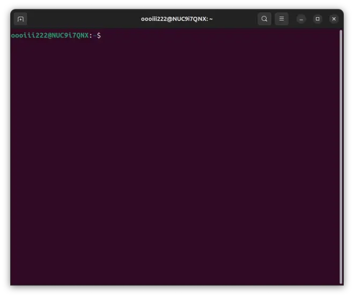Screen dimensions: 354x297
Task: Minimize the terminal window
Action: (x=301, y=19)
